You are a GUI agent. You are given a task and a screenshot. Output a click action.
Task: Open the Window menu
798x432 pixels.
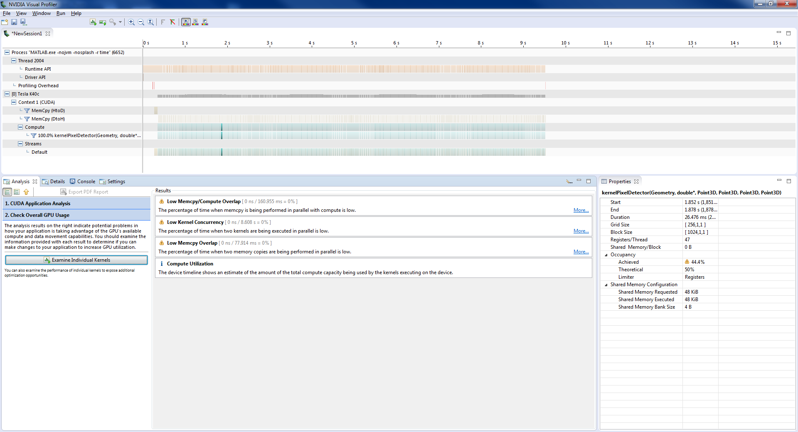[x=42, y=13]
